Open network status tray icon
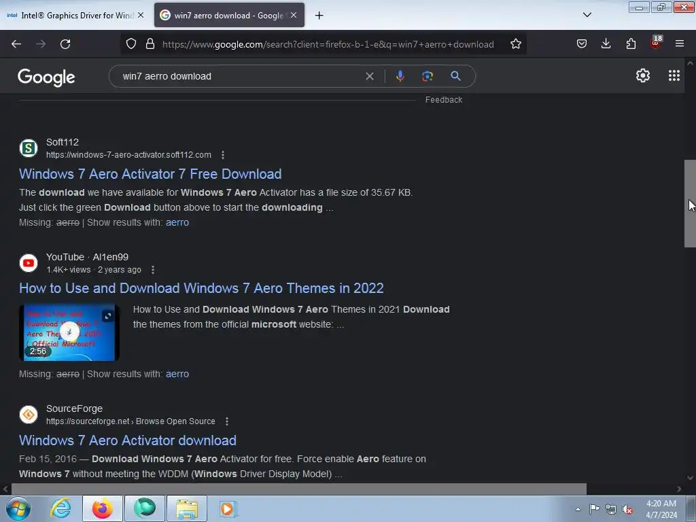The width and height of the screenshot is (696, 522). pyautogui.click(x=611, y=509)
